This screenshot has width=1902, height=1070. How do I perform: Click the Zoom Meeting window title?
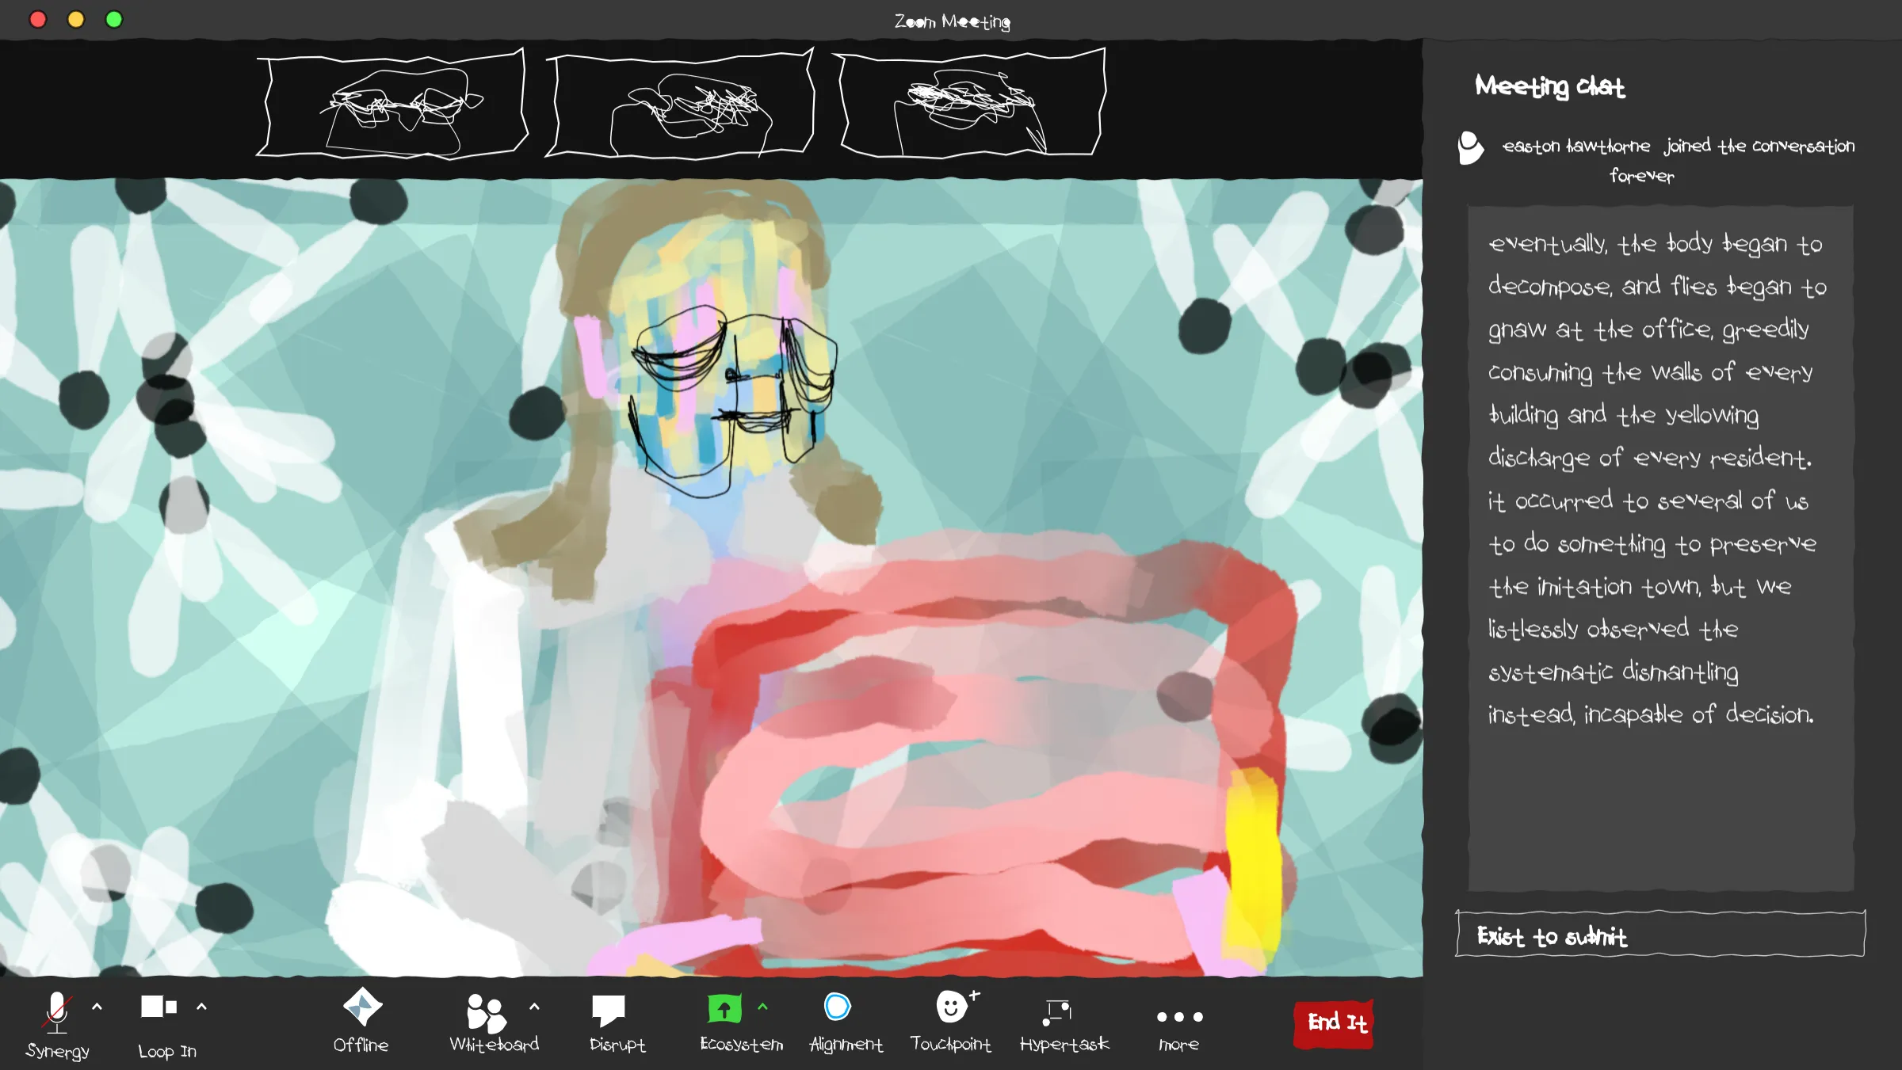click(x=953, y=21)
